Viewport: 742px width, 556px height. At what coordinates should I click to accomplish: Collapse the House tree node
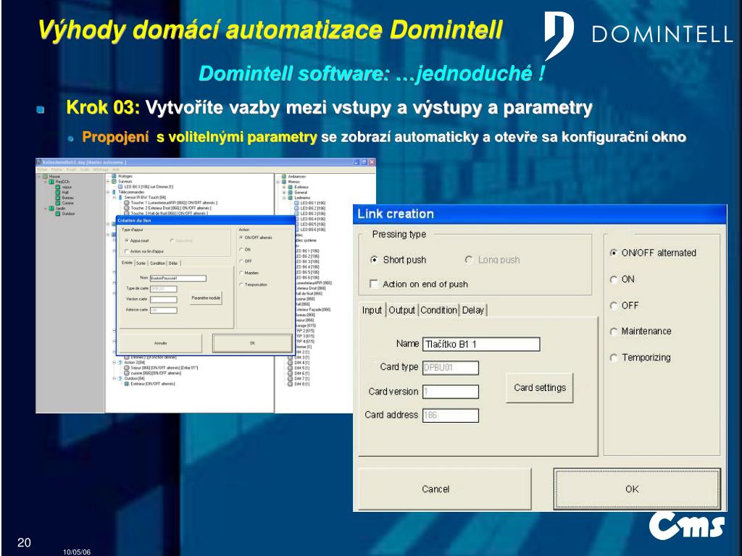pyautogui.click(x=40, y=177)
